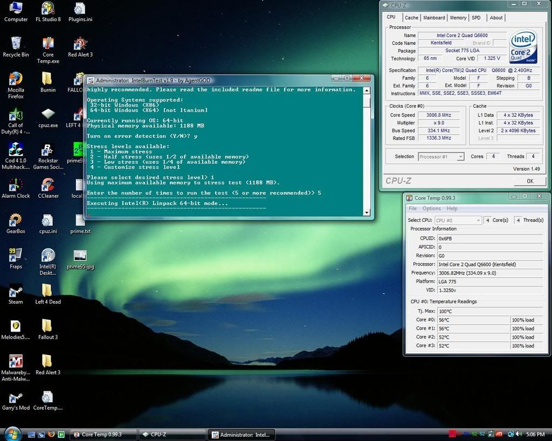The width and height of the screenshot is (552, 441).
Task: Click the Show Desktop quick launch icon
Action: pos(31,435)
